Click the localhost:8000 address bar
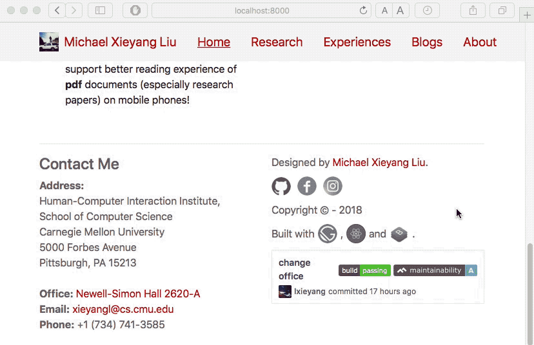 [x=261, y=10]
